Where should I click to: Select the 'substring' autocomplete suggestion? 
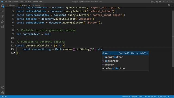(x=126, y=61)
